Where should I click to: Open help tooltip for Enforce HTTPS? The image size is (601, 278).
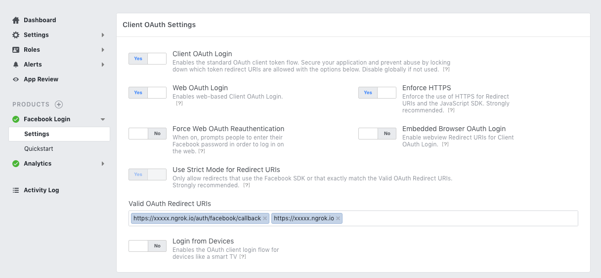tap(451, 110)
